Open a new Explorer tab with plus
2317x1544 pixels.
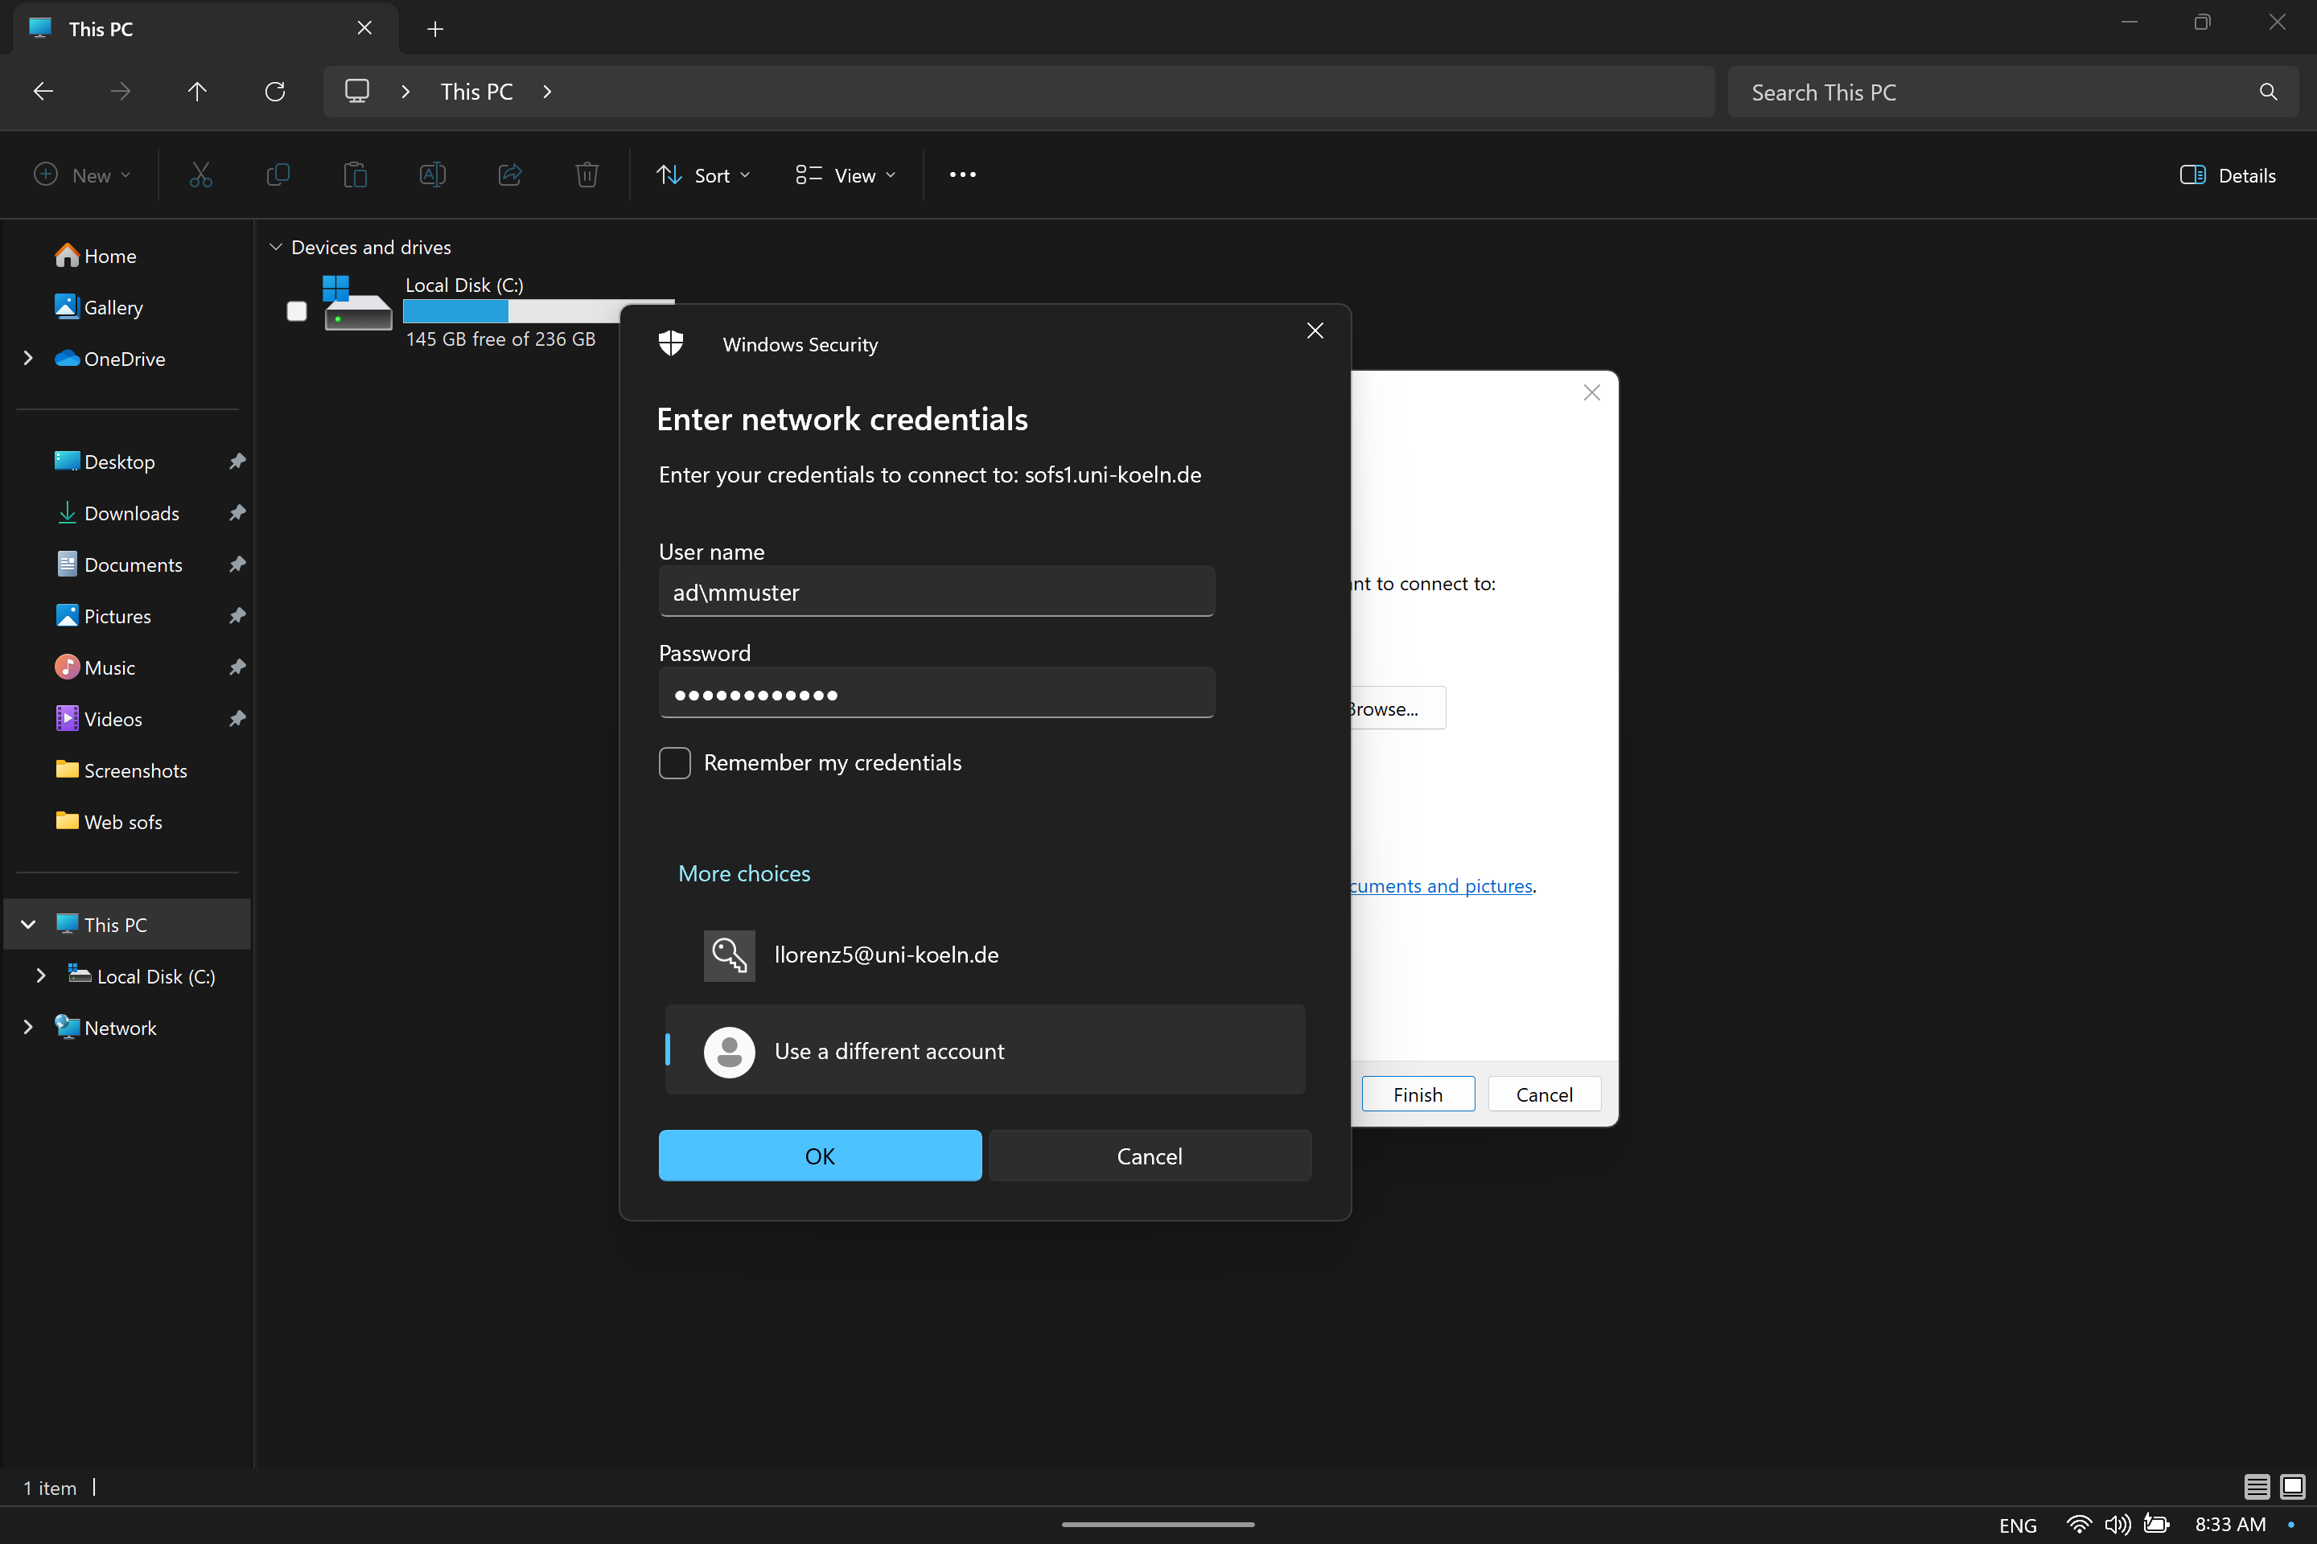coord(435,29)
